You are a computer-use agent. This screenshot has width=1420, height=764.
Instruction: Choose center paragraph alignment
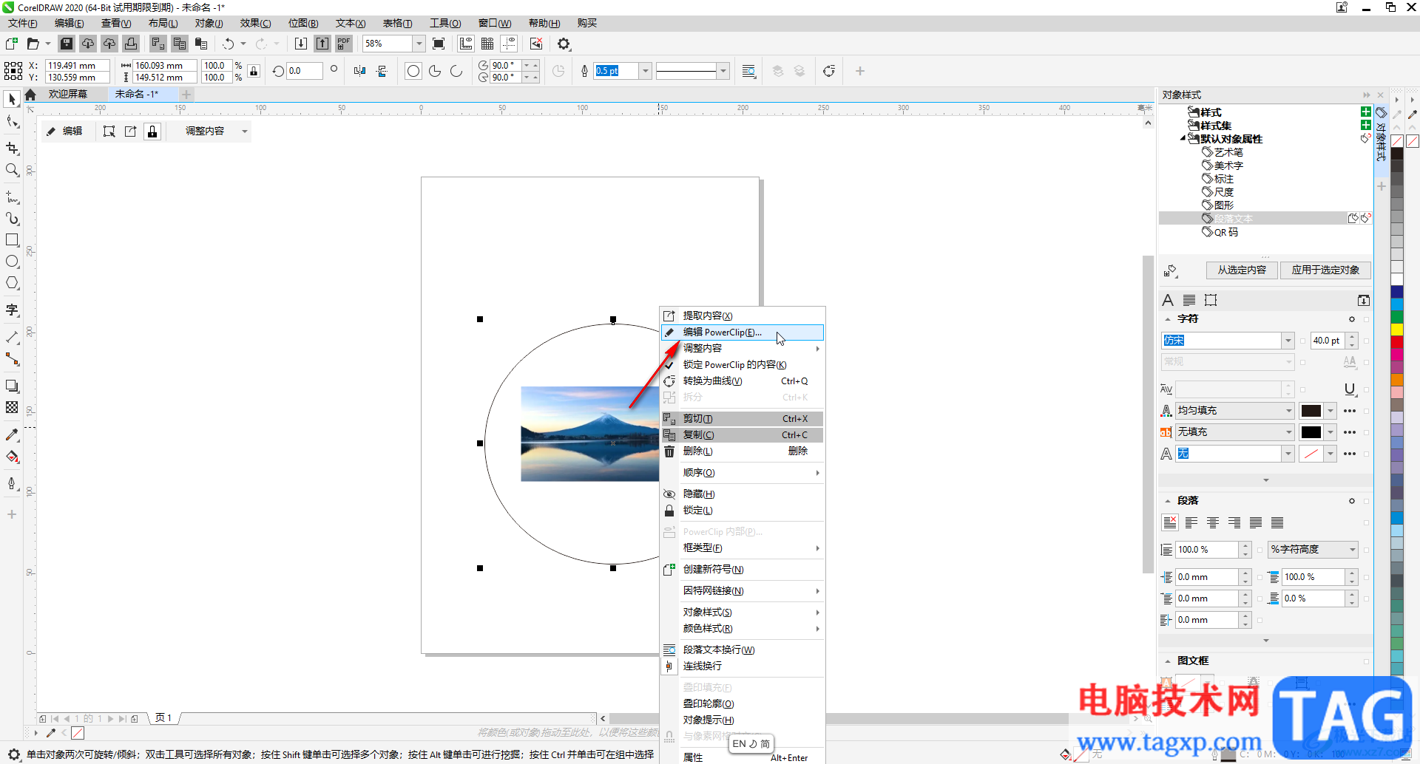tap(1213, 523)
